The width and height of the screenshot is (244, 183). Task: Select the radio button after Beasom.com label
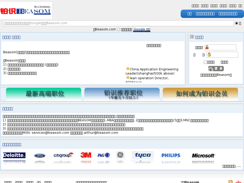coord(118,30)
